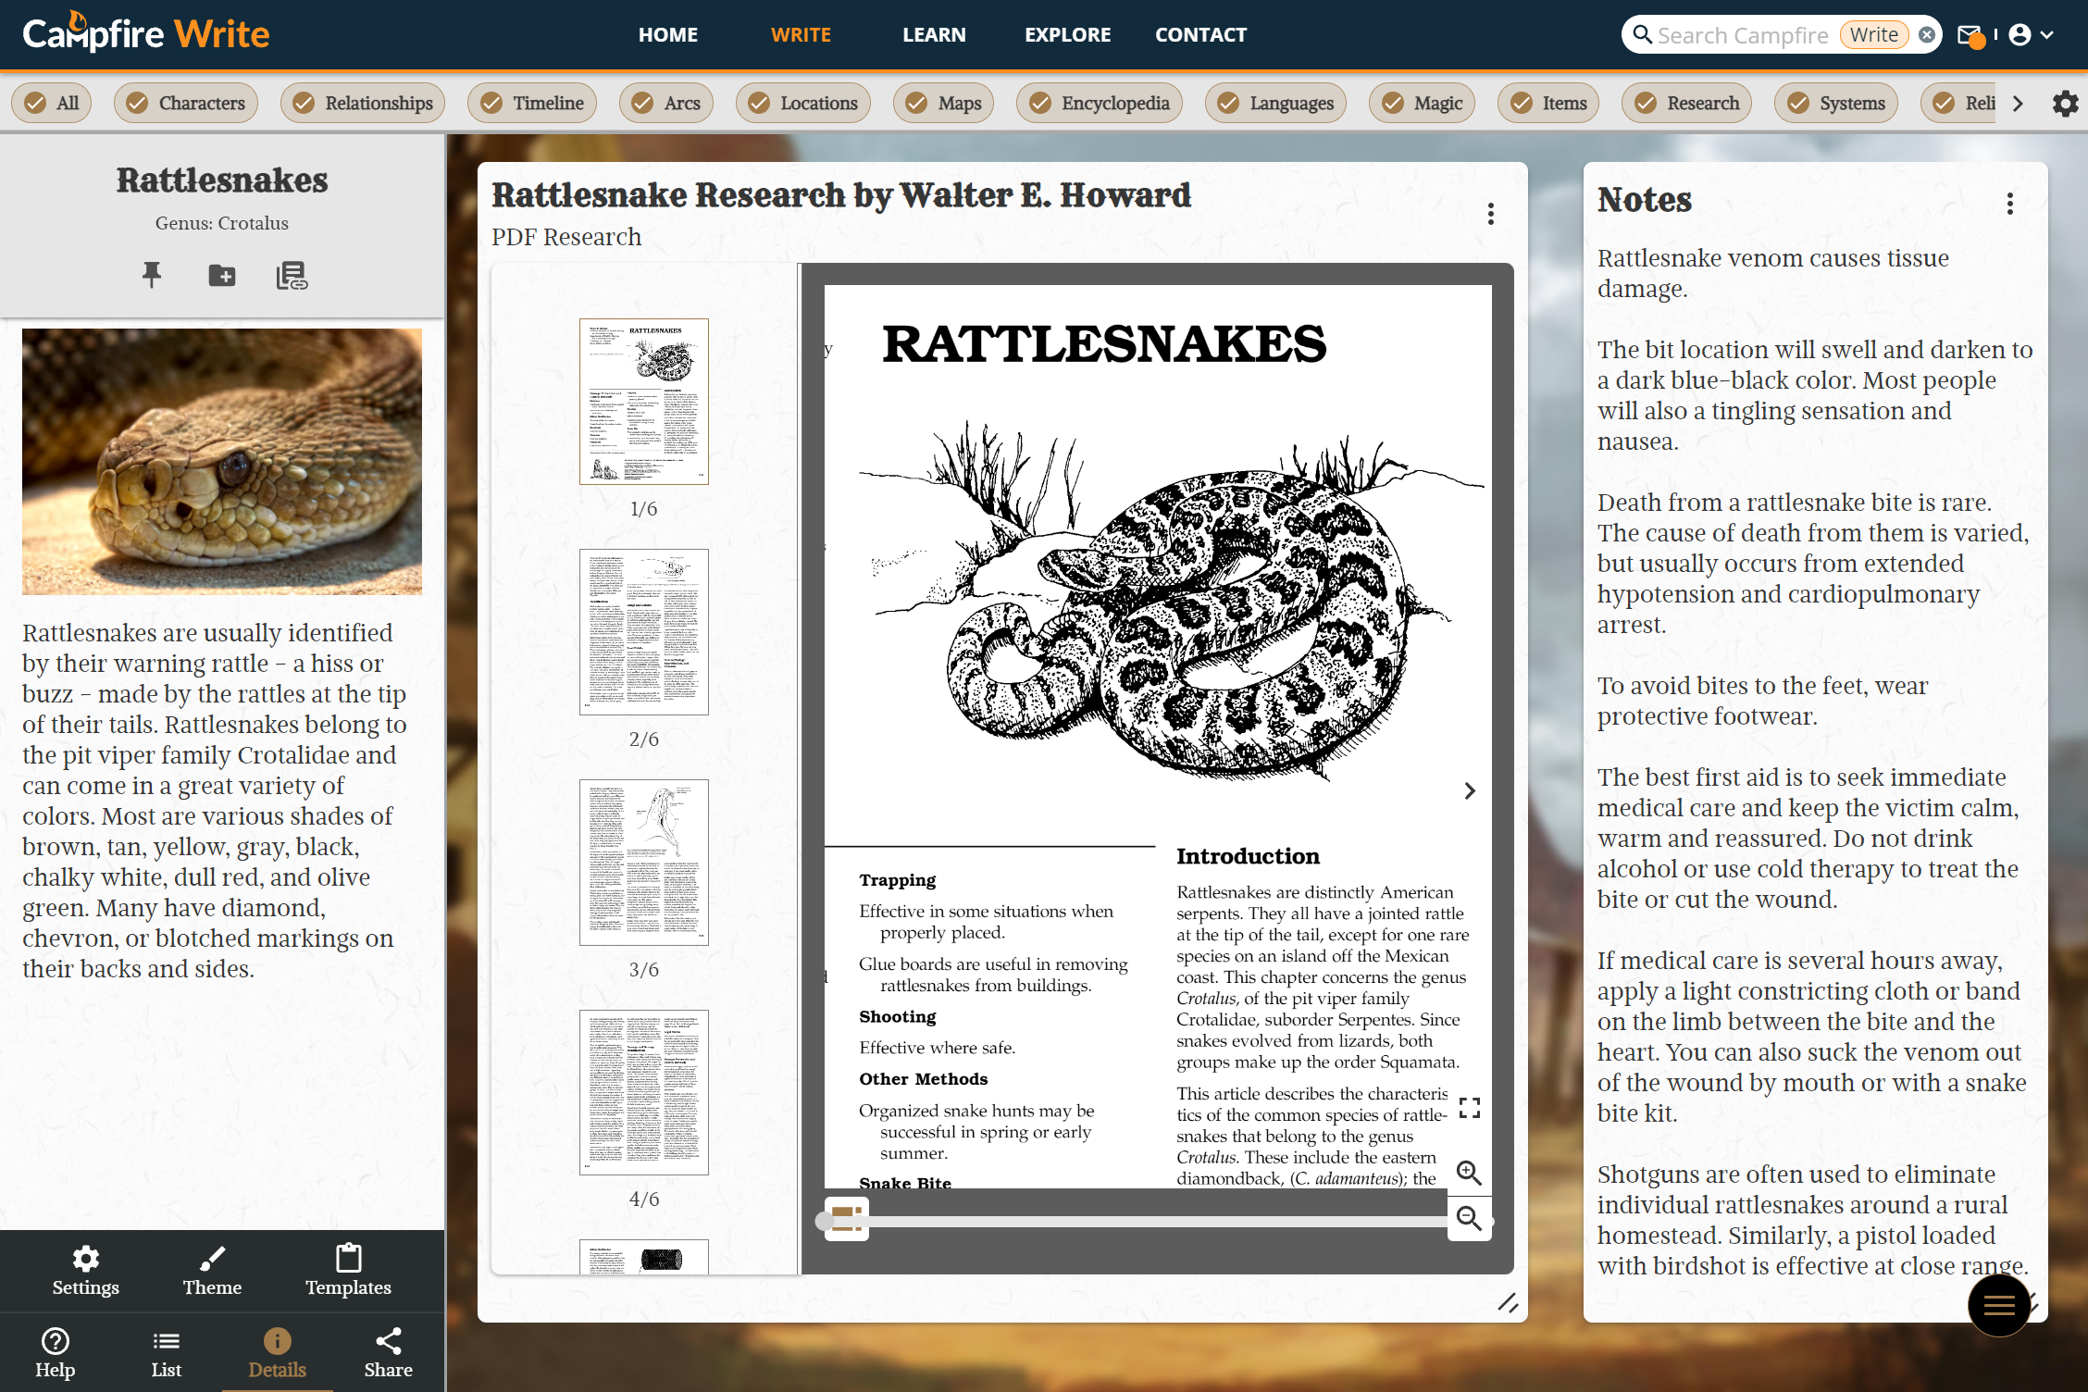Click the PDF page slider handle
The height and width of the screenshot is (1392, 2088).
[825, 1222]
